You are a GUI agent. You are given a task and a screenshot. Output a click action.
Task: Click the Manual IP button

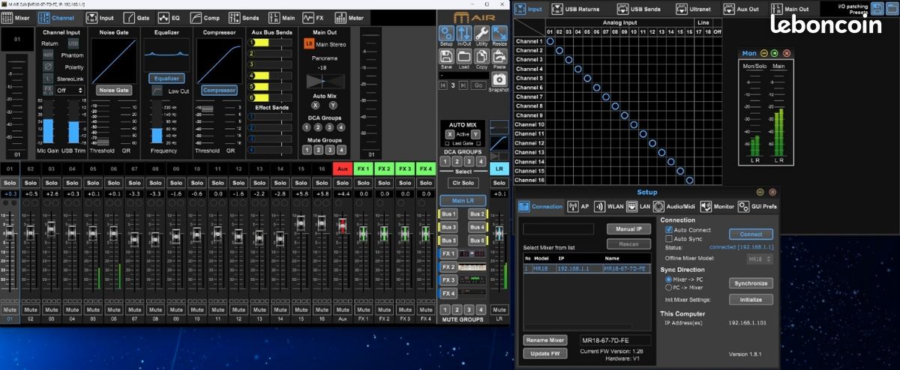[628, 228]
